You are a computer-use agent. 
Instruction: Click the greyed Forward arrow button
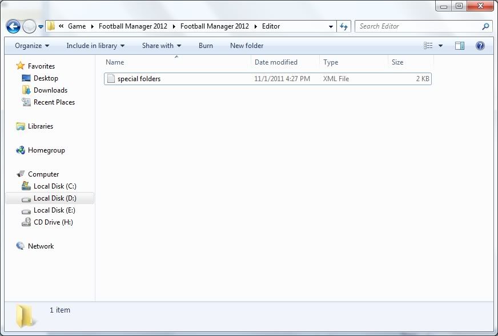(29, 26)
